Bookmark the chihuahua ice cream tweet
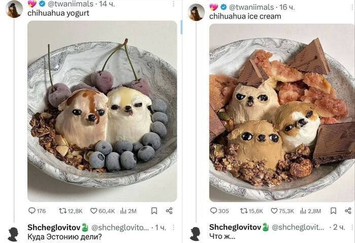This screenshot has width=355, height=243. [334, 211]
